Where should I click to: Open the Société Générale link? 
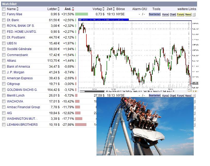pyautogui.click(x=19, y=49)
